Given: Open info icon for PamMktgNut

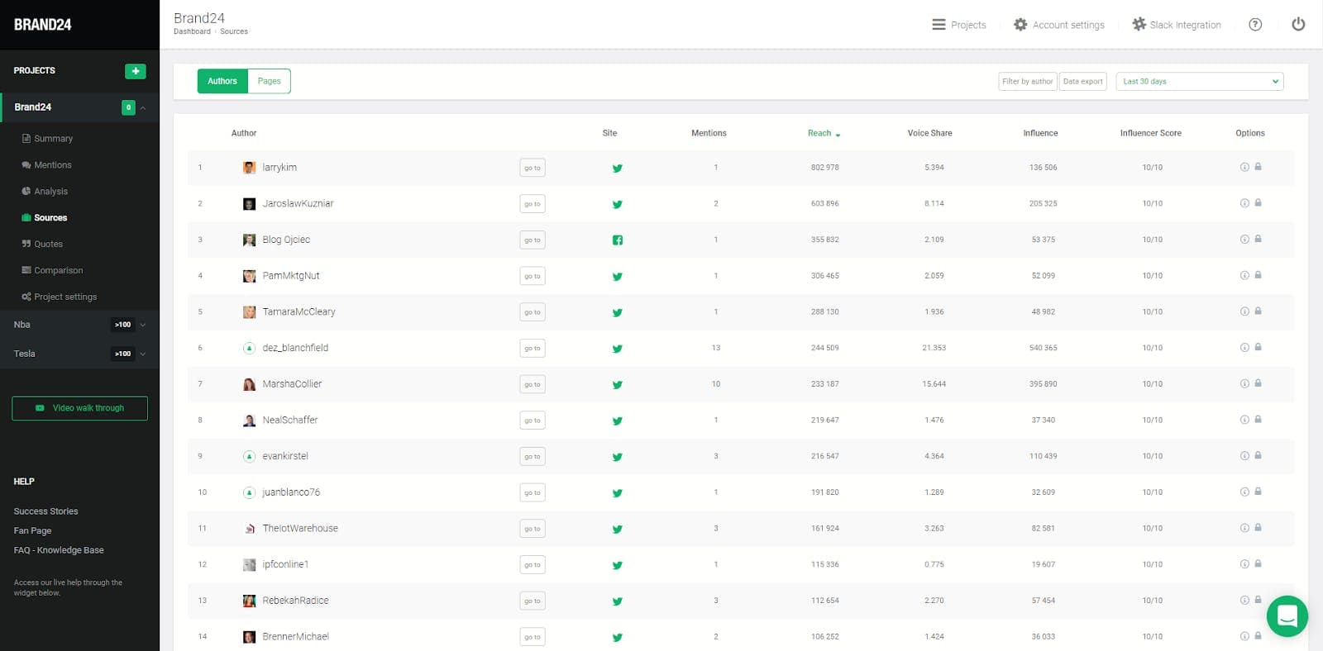Looking at the screenshot, I should tap(1244, 275).
